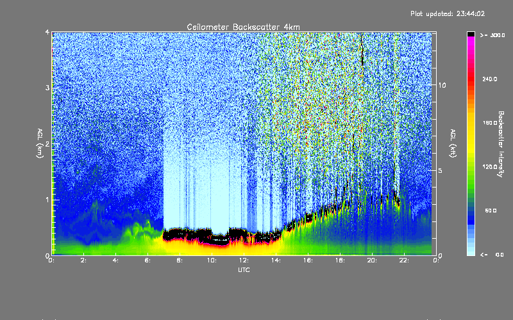Pick the pale cyan bottom segment of the colorbar
The height and width of the screenshot is (320, 513).
pyautogui.click(x=471, y=252)
